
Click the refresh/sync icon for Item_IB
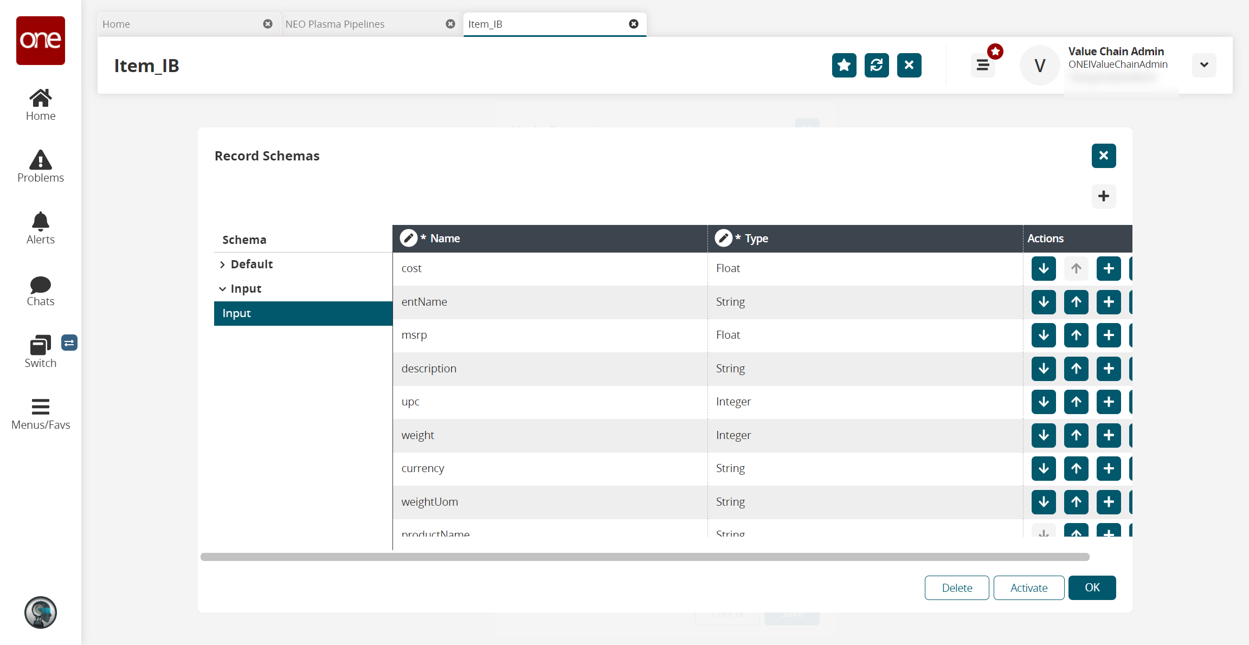pos(876,65)
